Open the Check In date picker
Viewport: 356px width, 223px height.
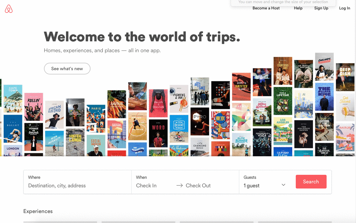click(146, 186)
